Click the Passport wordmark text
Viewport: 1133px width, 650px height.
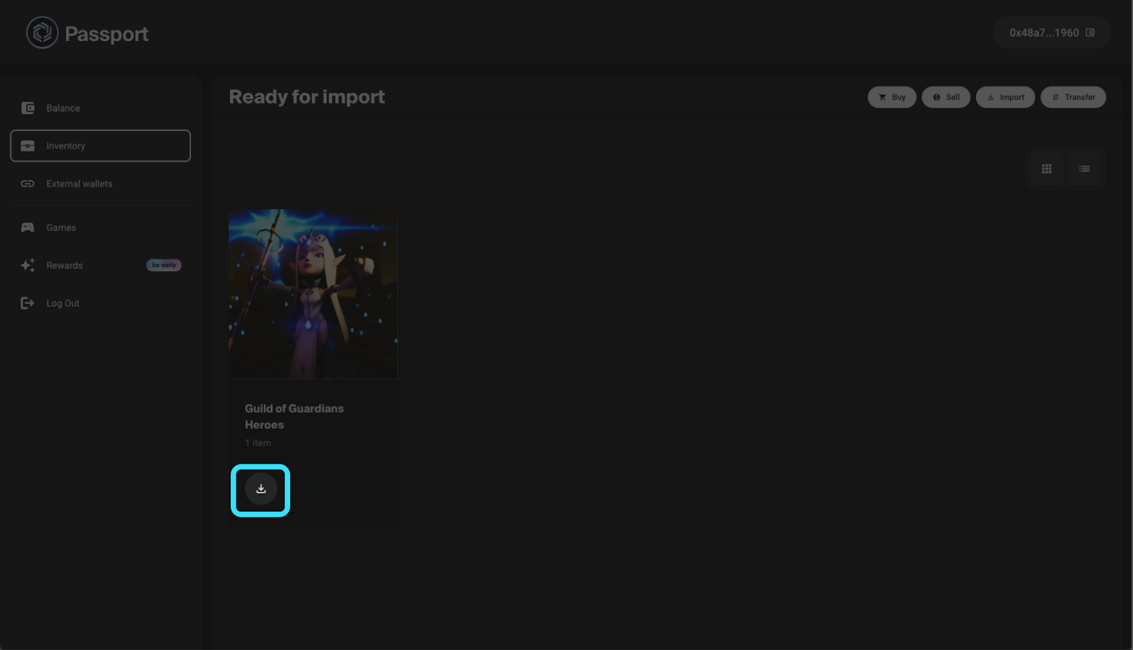pyautogui.click(x=106, y=34)
